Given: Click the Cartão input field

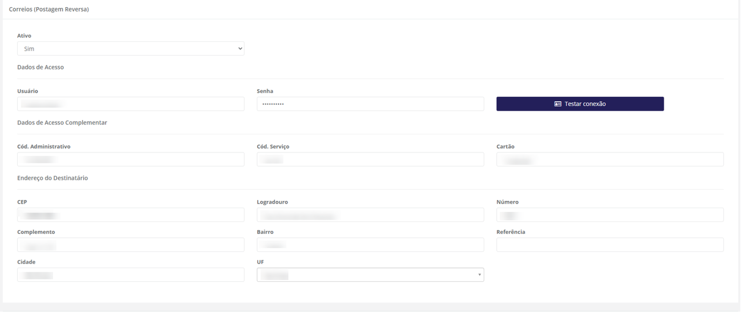Looking at the screenshot, I should pos(610,160).
